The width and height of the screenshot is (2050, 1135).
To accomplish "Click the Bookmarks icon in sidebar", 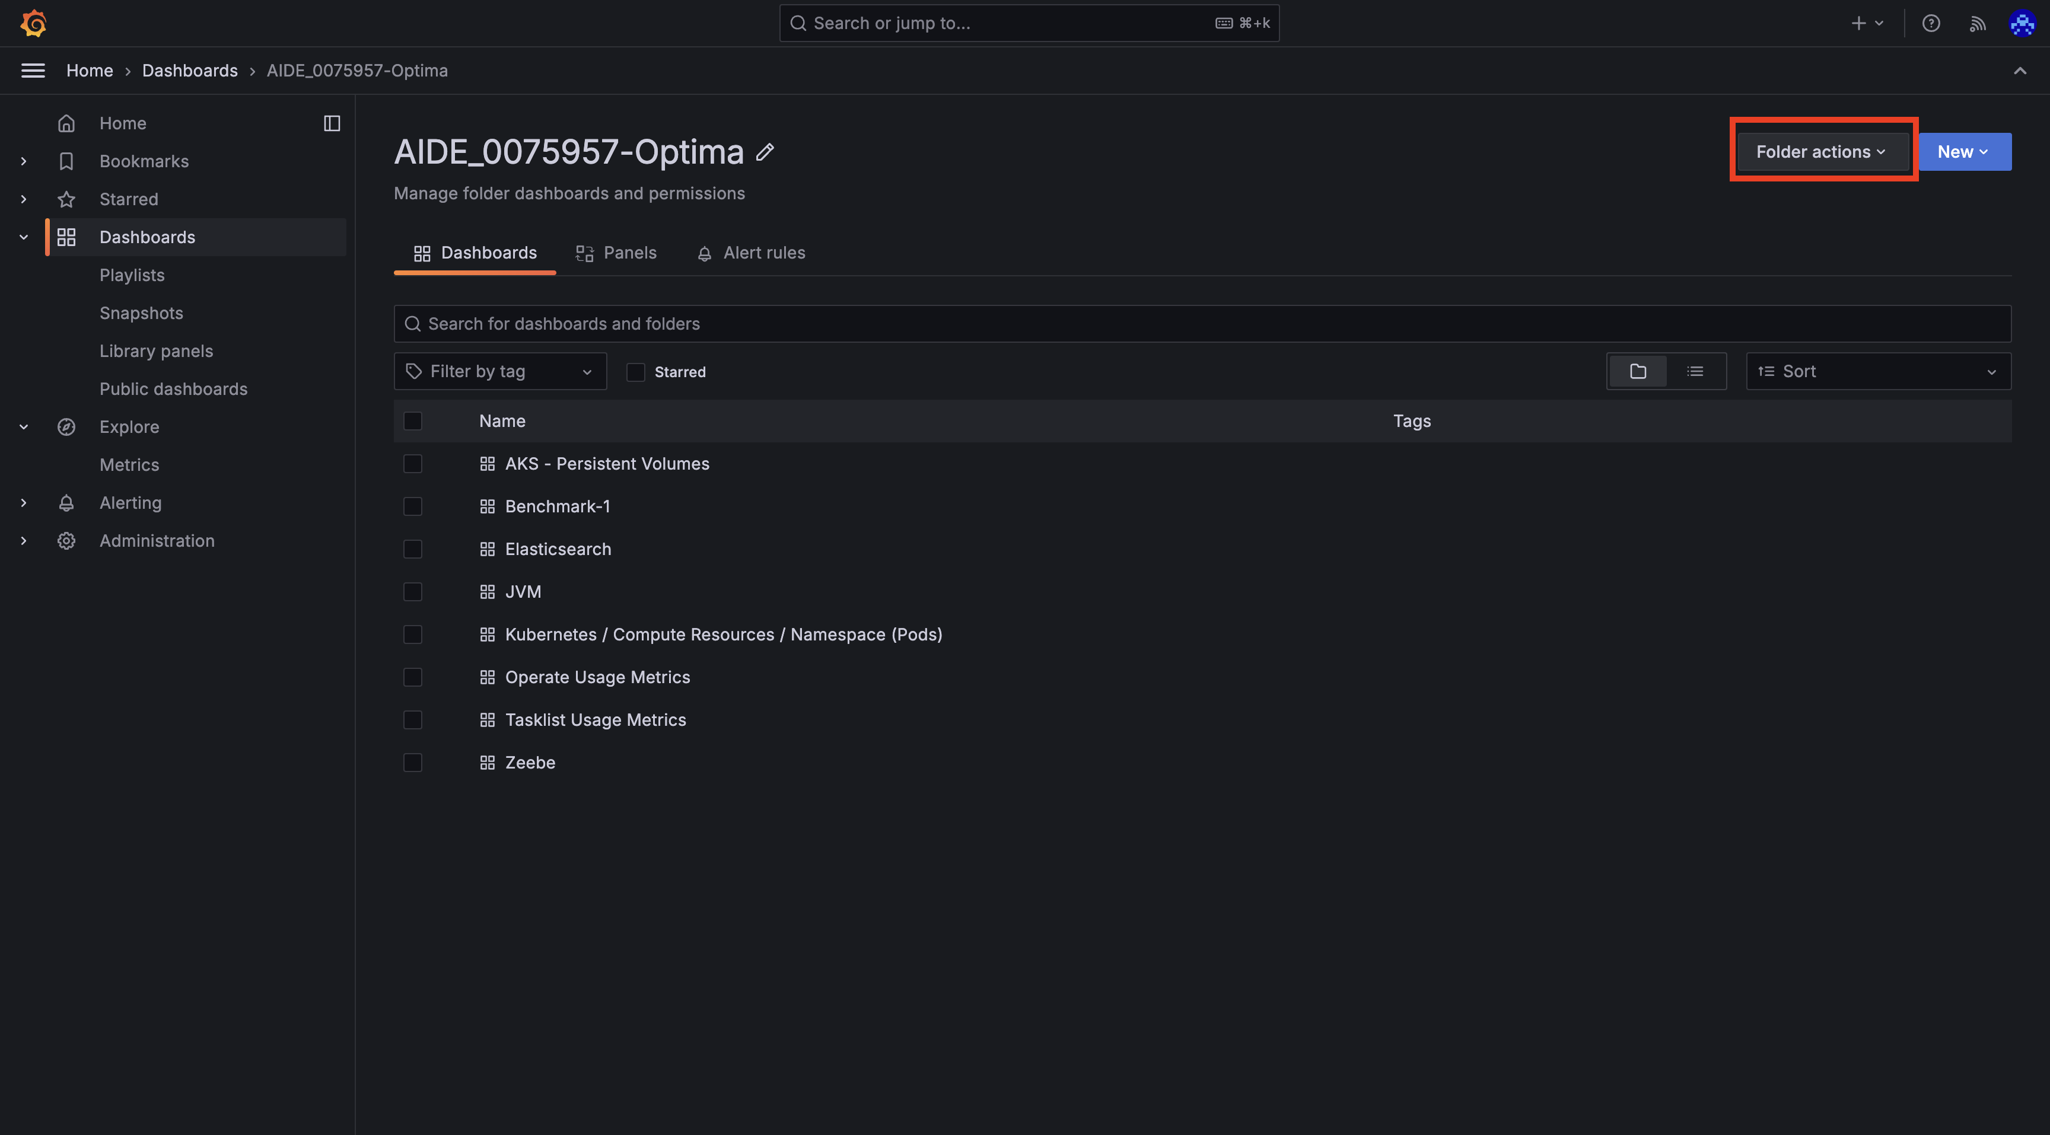I will (67, 161).
